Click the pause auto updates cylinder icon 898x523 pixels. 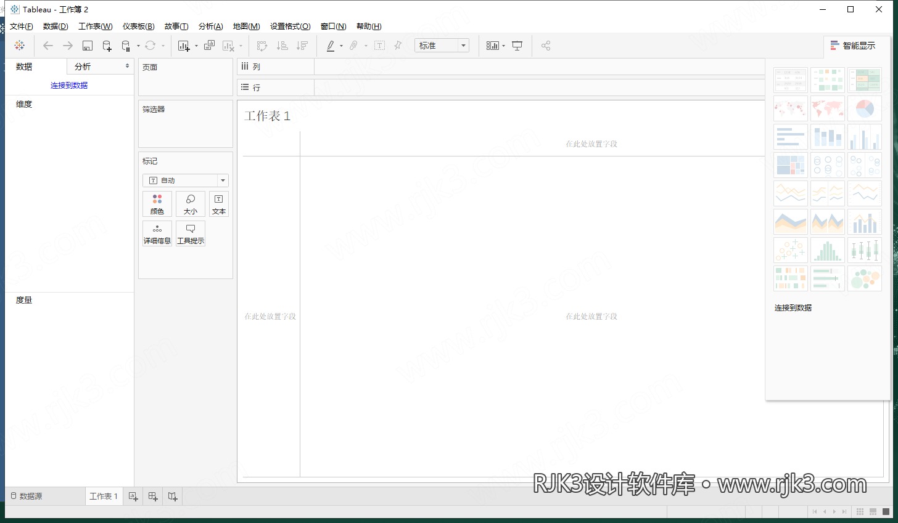(x=126, y=46)
